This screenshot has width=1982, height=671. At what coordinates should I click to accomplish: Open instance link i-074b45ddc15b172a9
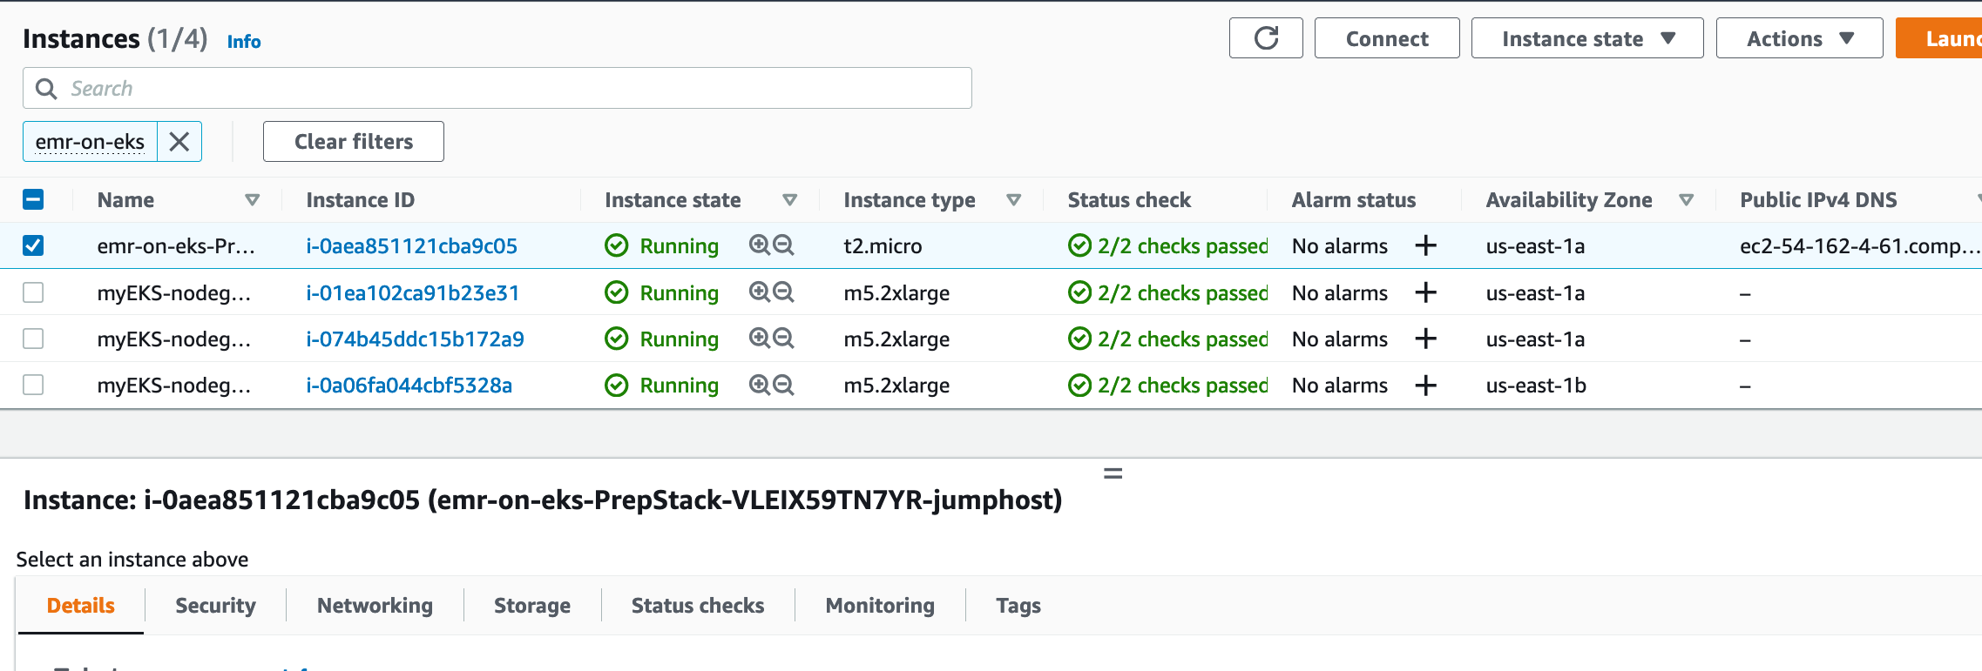click(x=416, y=339)
